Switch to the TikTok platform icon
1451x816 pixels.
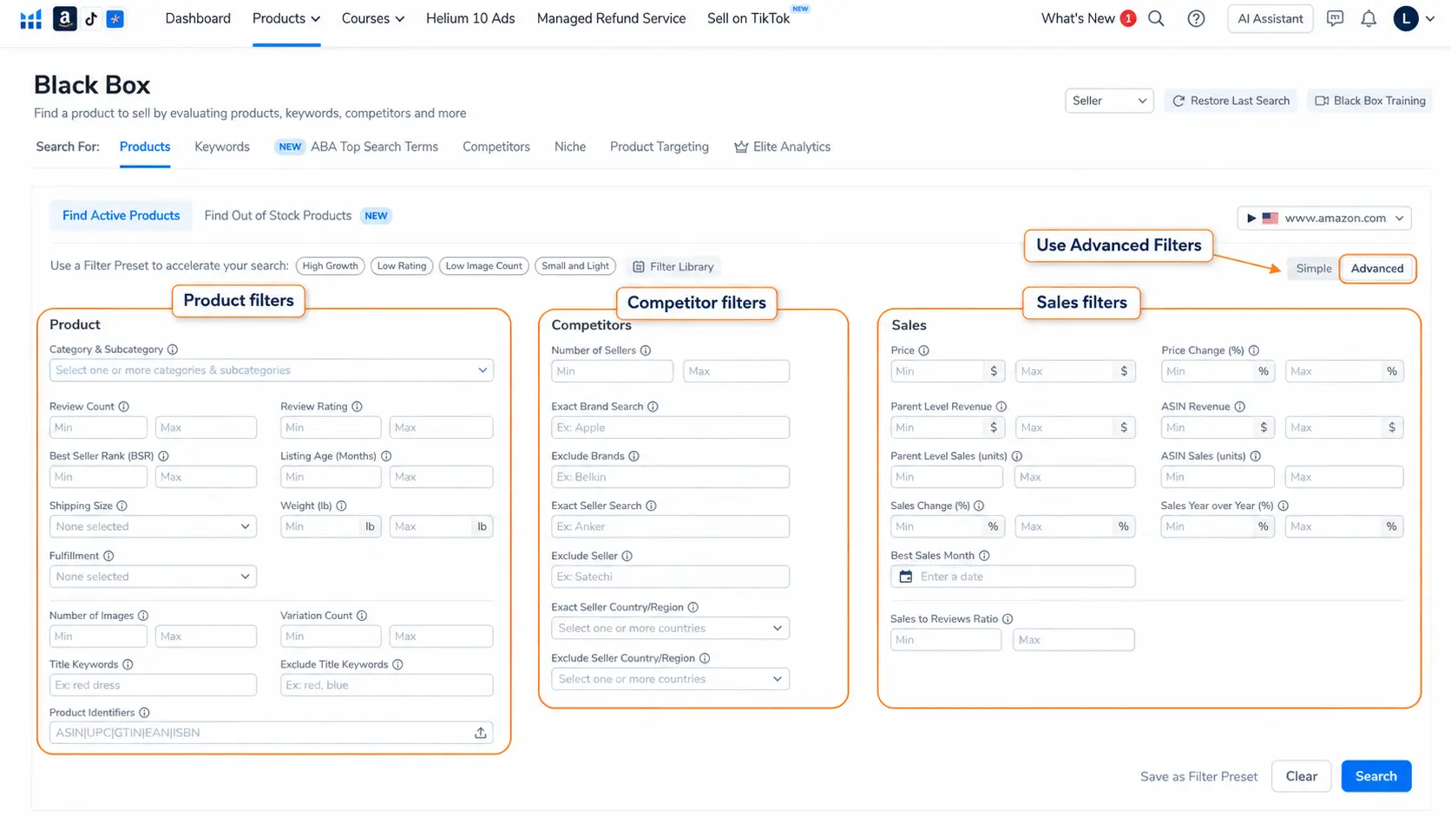(x=91, y=18)
